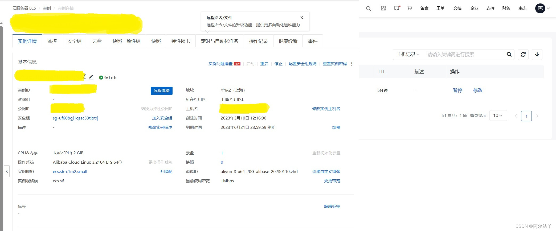Select the 实例详情 tab
Image resolution: width=556 pixels, height=231 pixels.
pyautogui.click(x=27, y=41)
